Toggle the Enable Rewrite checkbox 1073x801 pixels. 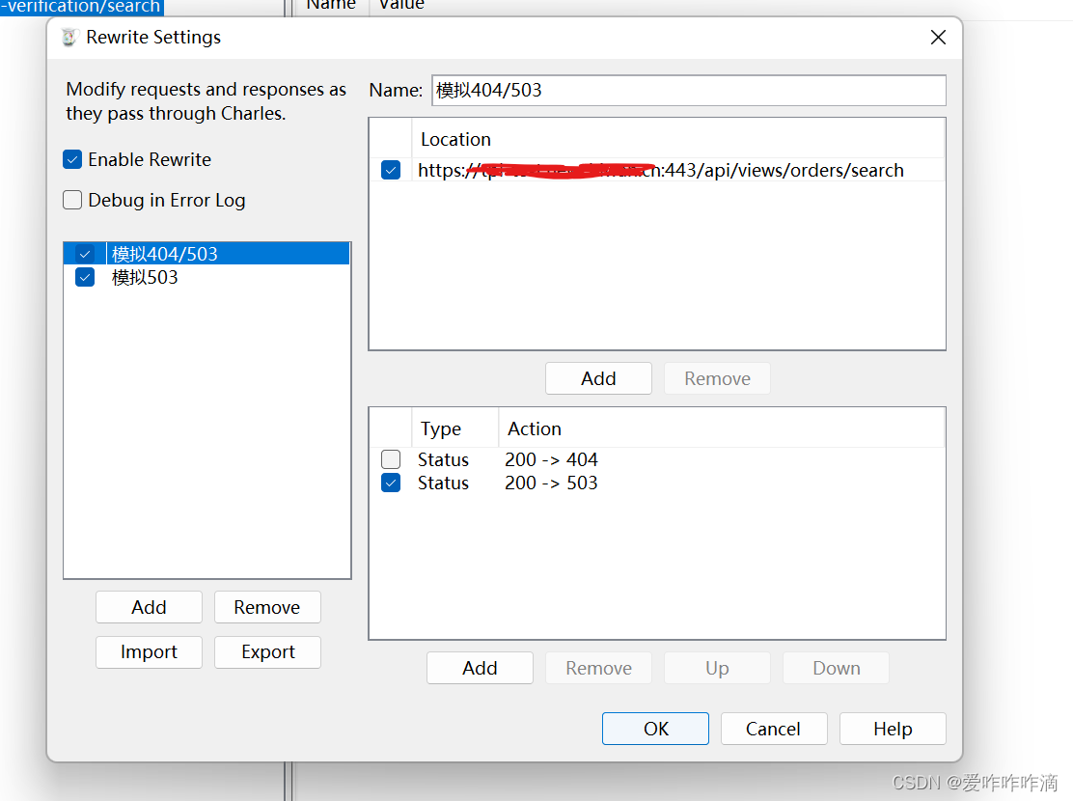point(71,159)
